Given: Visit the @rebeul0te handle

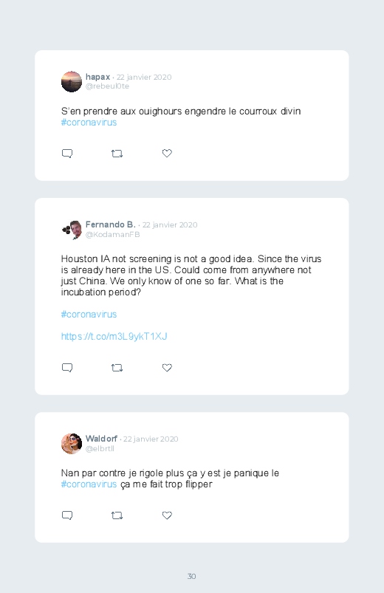Looking at the screenshot, I should [107, 86].
